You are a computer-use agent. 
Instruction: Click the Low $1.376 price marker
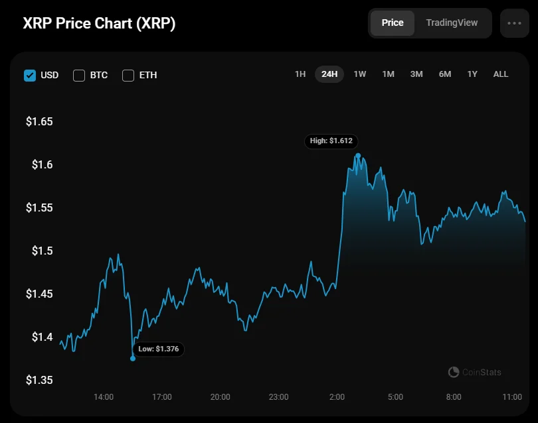pos(158,349)
